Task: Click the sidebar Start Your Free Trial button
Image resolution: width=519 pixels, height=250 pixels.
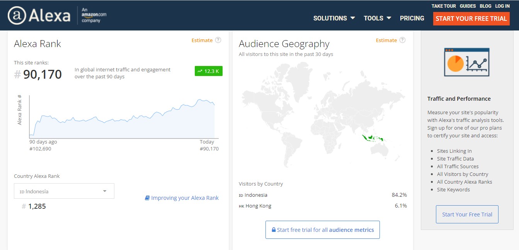Action: point(467,215)
